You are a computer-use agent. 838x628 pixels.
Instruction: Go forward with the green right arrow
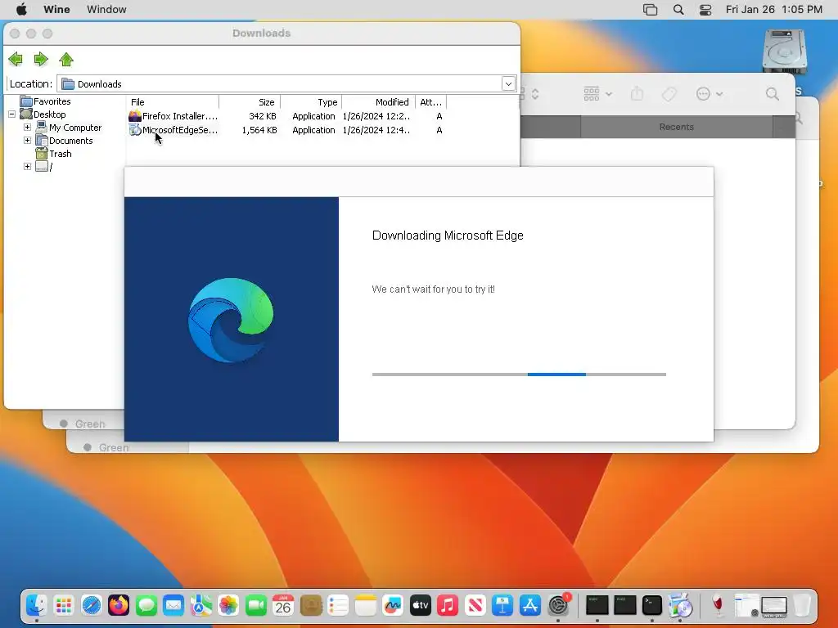coord(41,59)
